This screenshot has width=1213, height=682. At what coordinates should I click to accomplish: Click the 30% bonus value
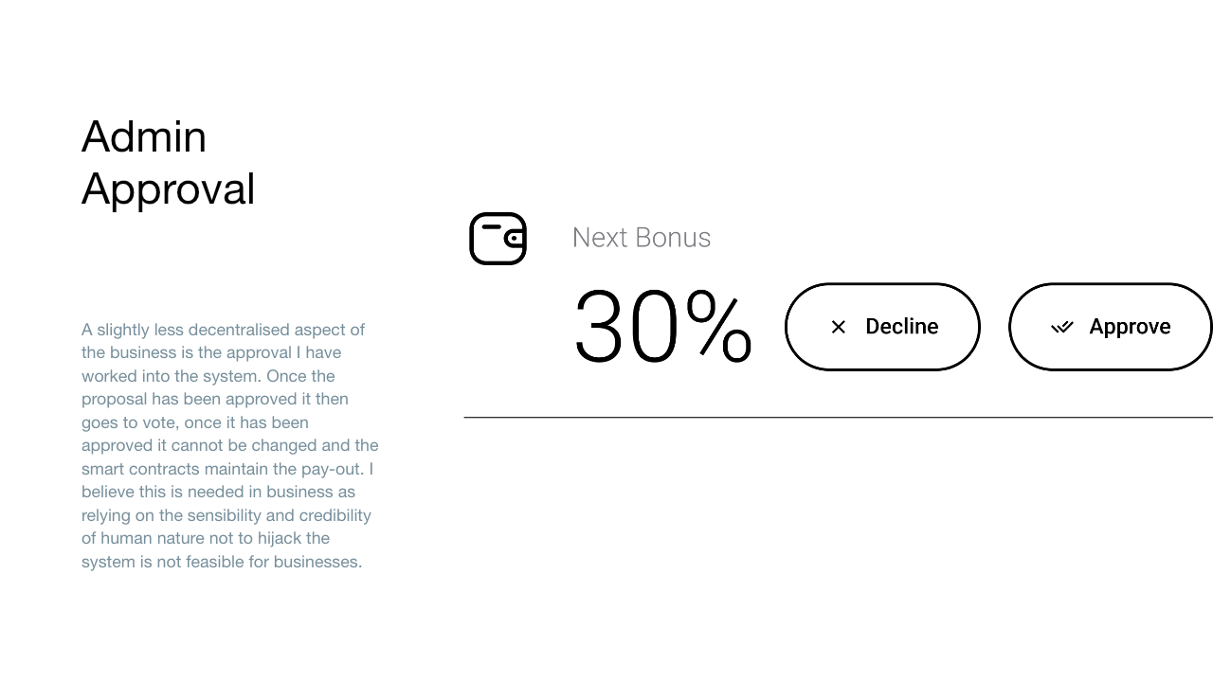[662, 328]
